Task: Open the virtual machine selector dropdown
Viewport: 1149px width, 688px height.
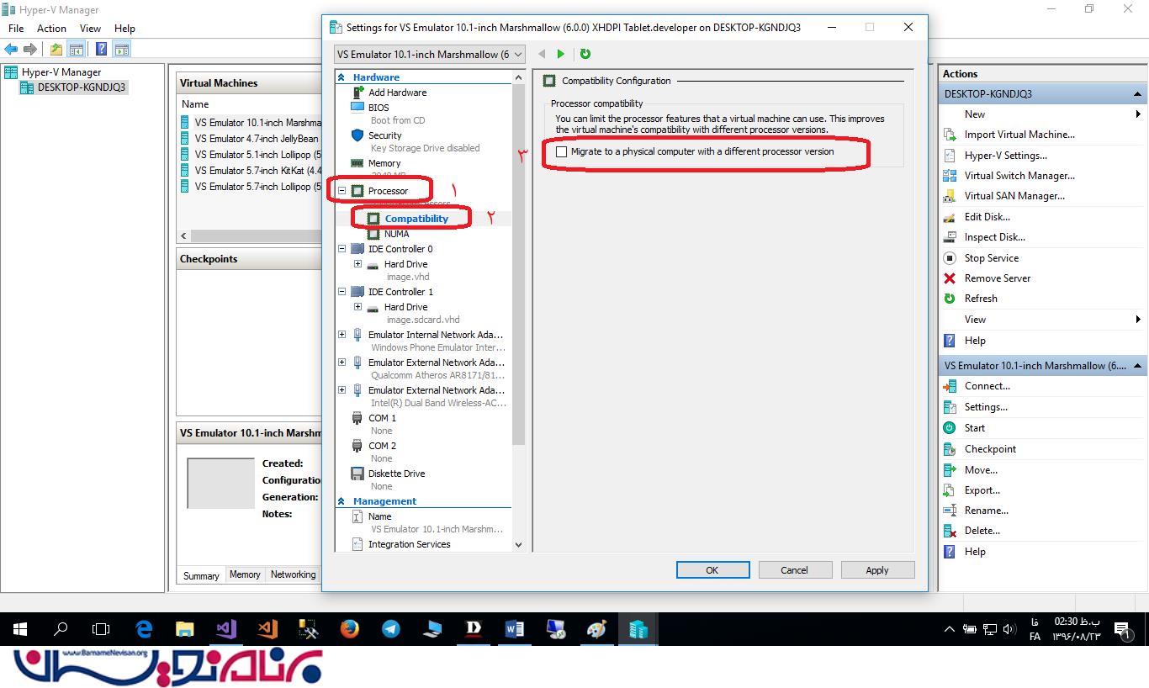Action: [429, 55]
